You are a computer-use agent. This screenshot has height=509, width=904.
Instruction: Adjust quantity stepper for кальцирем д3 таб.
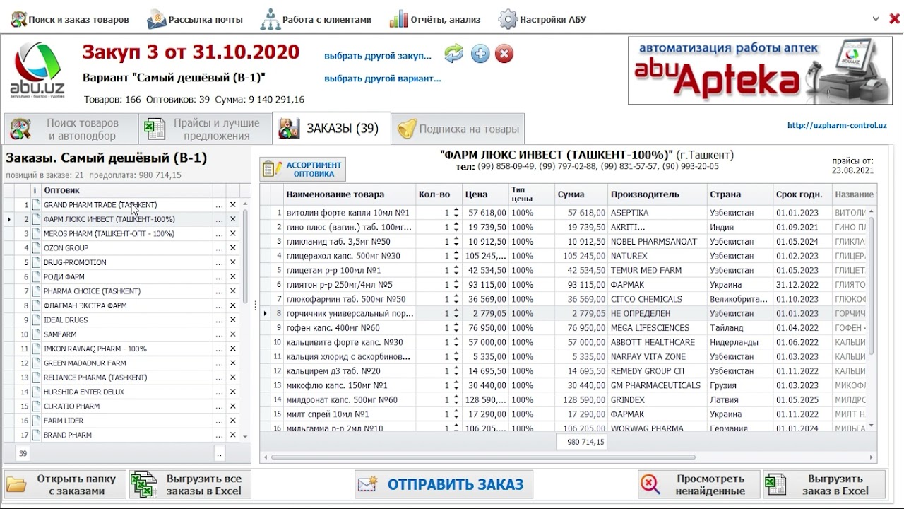(x=456, y=371)
